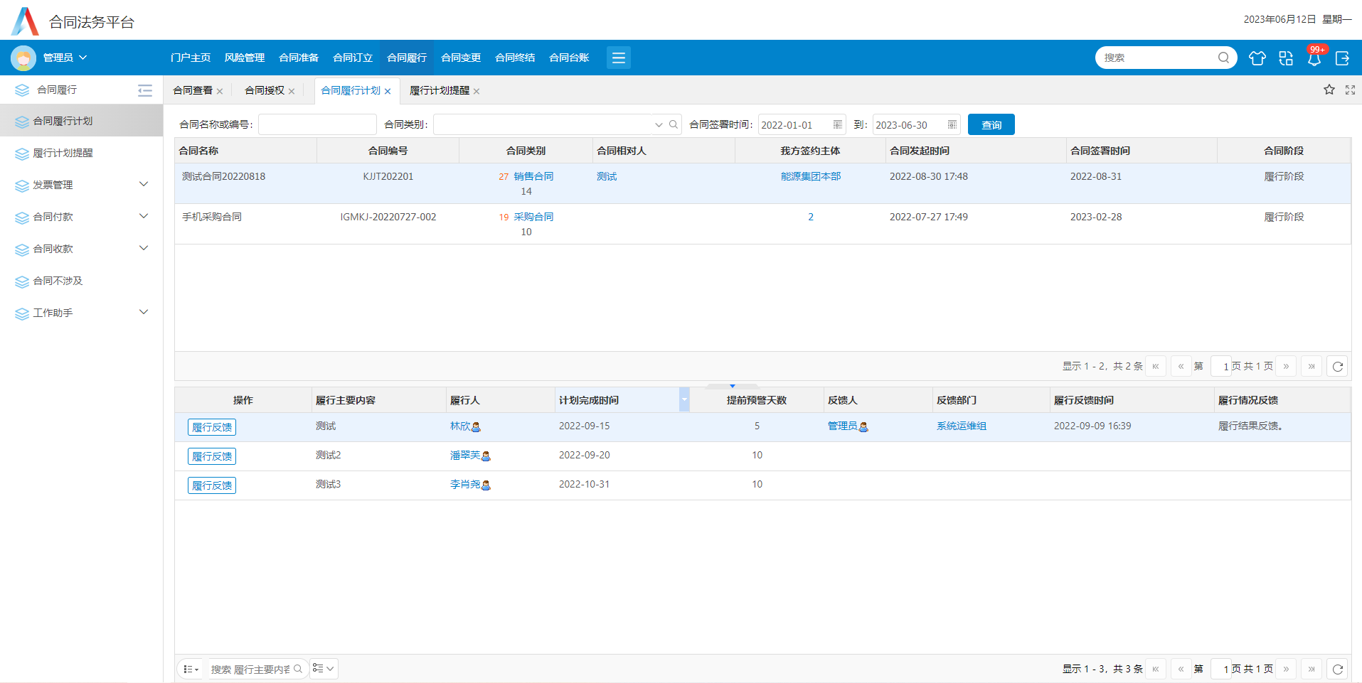Open the 合同类别 dropdown arrow
The width and height of the screenshot is (1362, 683).
659,124
